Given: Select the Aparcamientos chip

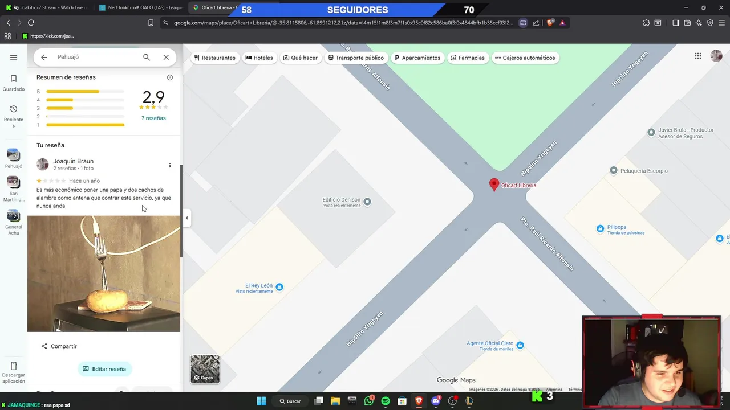Looking at the screenshot, I should [417, 58].
